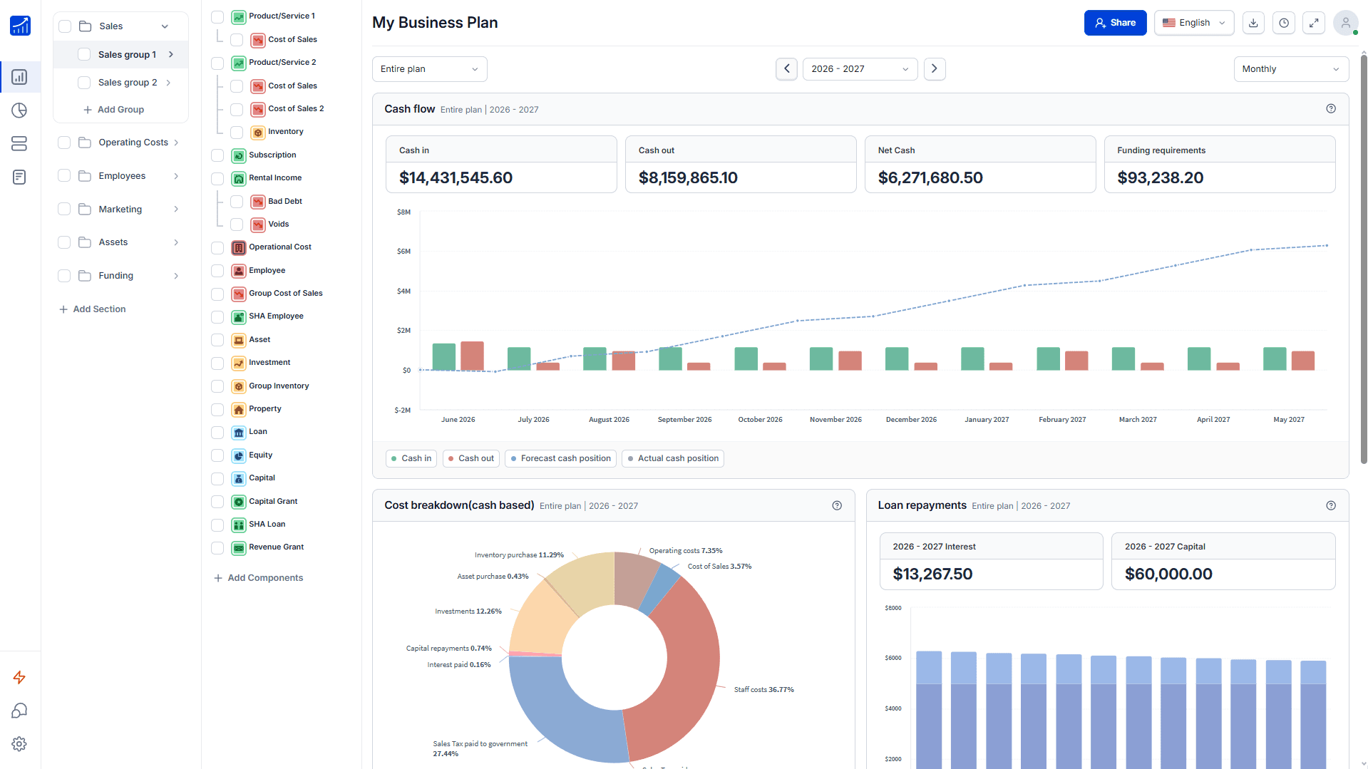Open the chat support icon
This screenshot has width=1368, height=769.
(x=19, y=711)
